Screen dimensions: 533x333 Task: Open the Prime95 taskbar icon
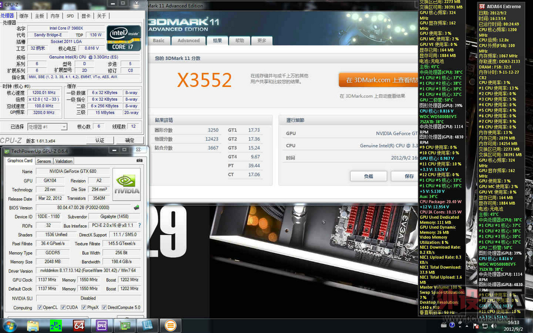55,326
